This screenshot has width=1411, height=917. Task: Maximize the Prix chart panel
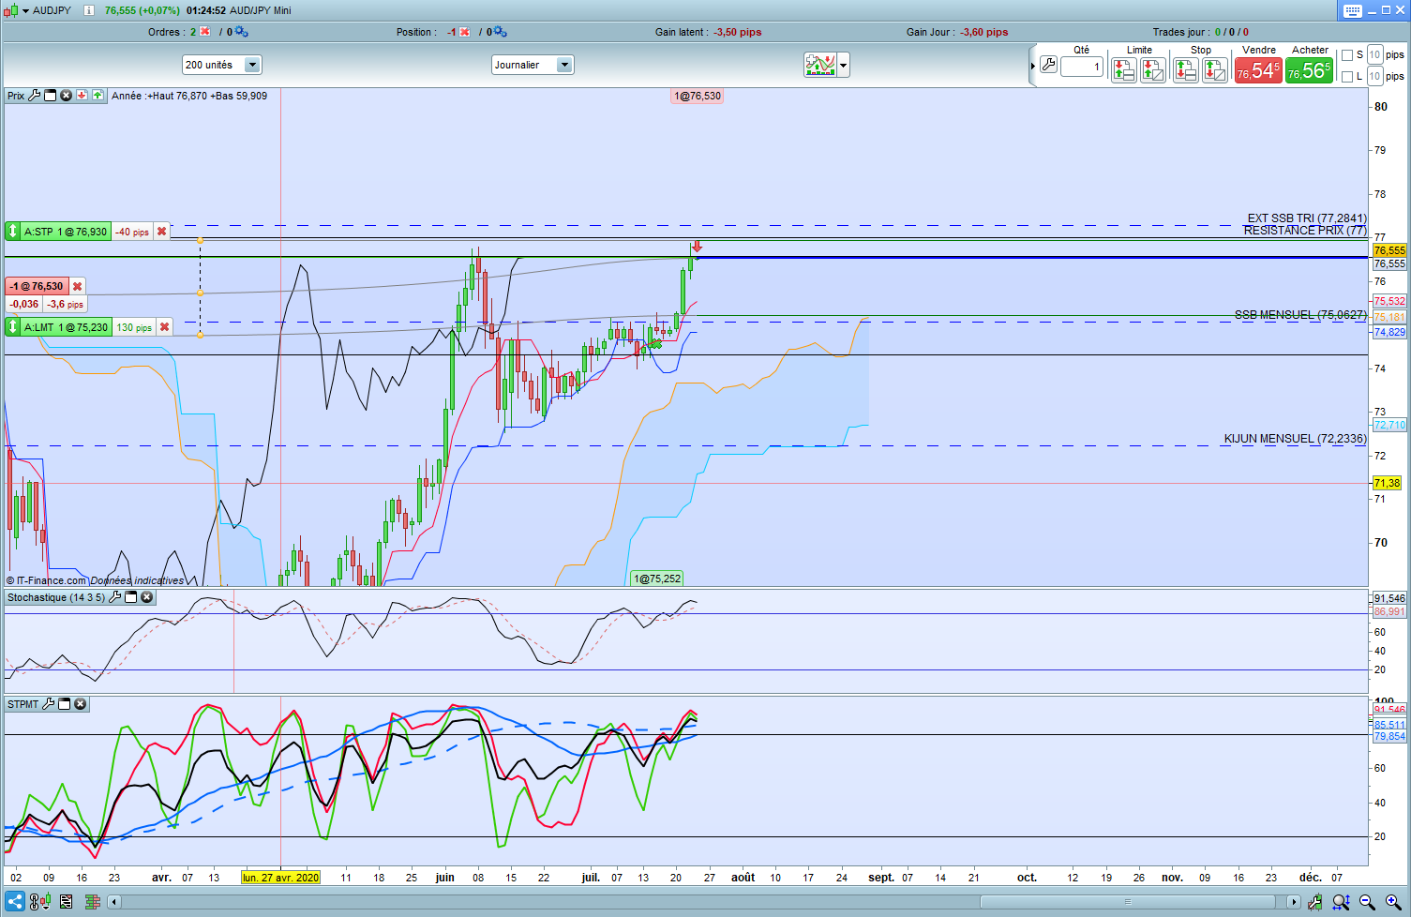point(51,96)
